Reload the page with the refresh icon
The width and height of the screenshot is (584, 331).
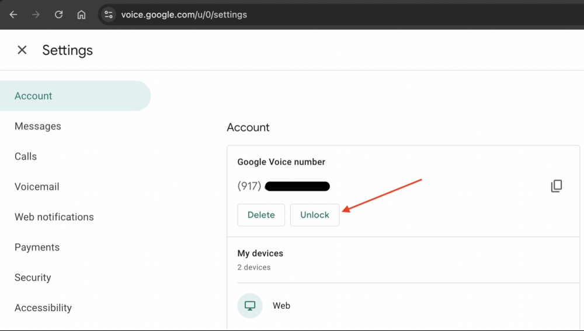click(x=58, y=15)
